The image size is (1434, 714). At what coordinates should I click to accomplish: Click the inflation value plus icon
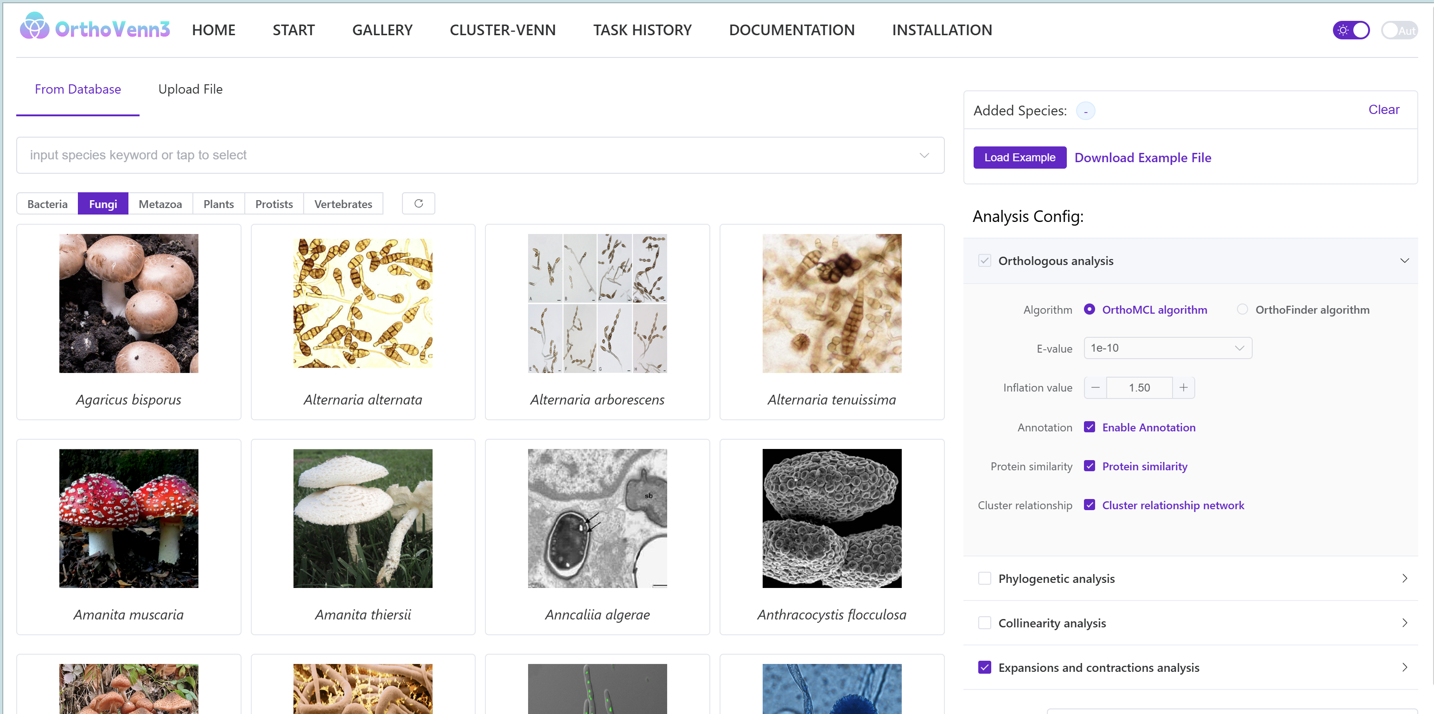1184,387
